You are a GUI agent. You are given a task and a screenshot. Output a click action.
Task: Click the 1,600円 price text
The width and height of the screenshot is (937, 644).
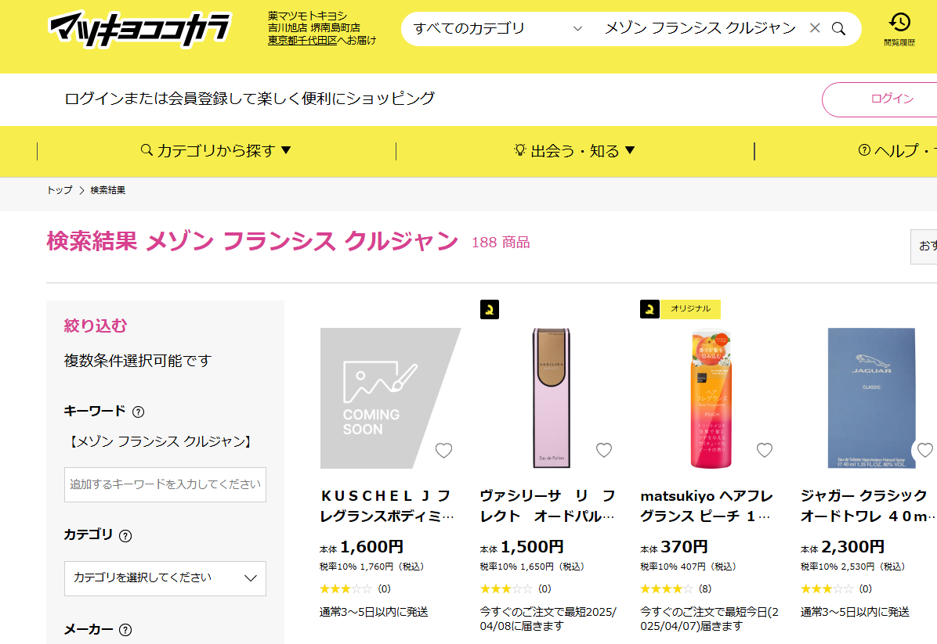[371, 547]
